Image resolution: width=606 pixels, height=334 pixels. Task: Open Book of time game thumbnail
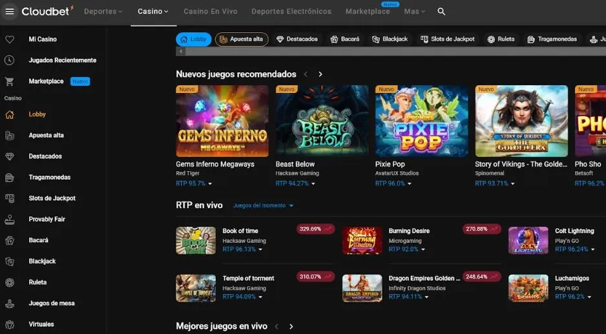(196, 240)
